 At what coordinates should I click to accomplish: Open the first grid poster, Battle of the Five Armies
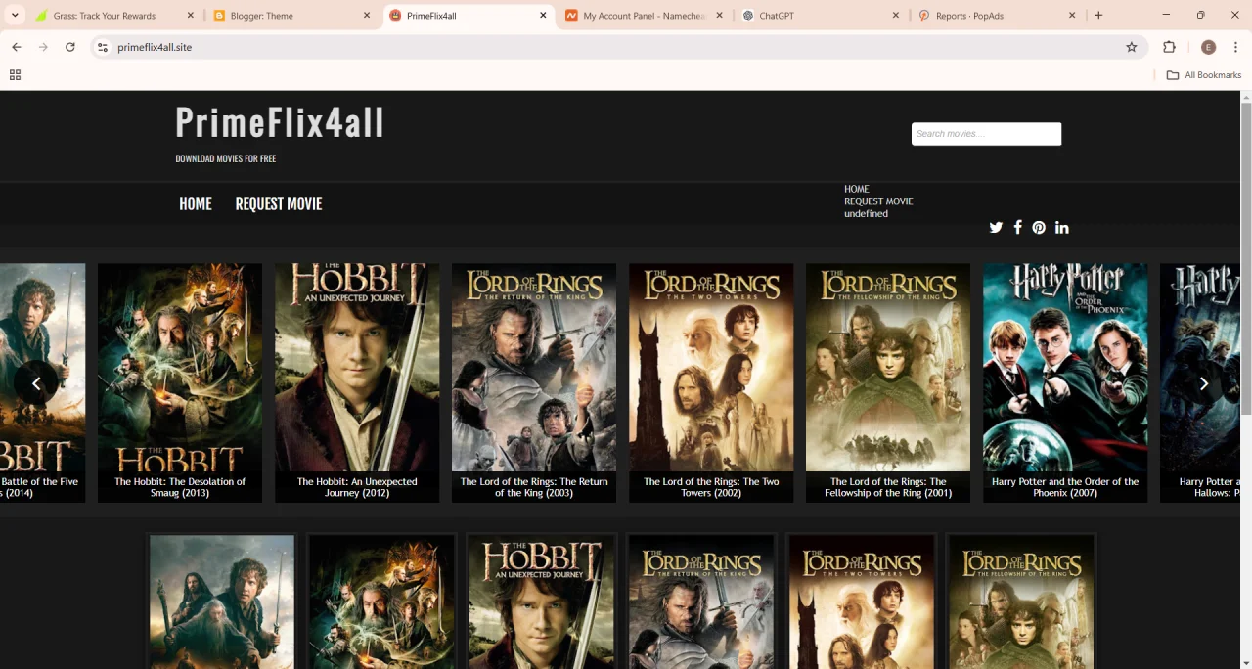222,602
